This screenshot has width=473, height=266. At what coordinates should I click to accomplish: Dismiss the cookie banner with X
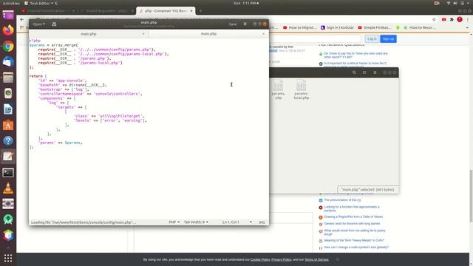point(337,259)
